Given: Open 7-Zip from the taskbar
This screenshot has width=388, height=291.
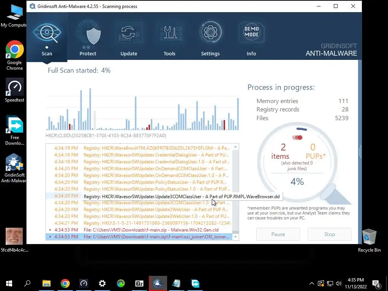Looking at the screenshot, I should 139,283.
